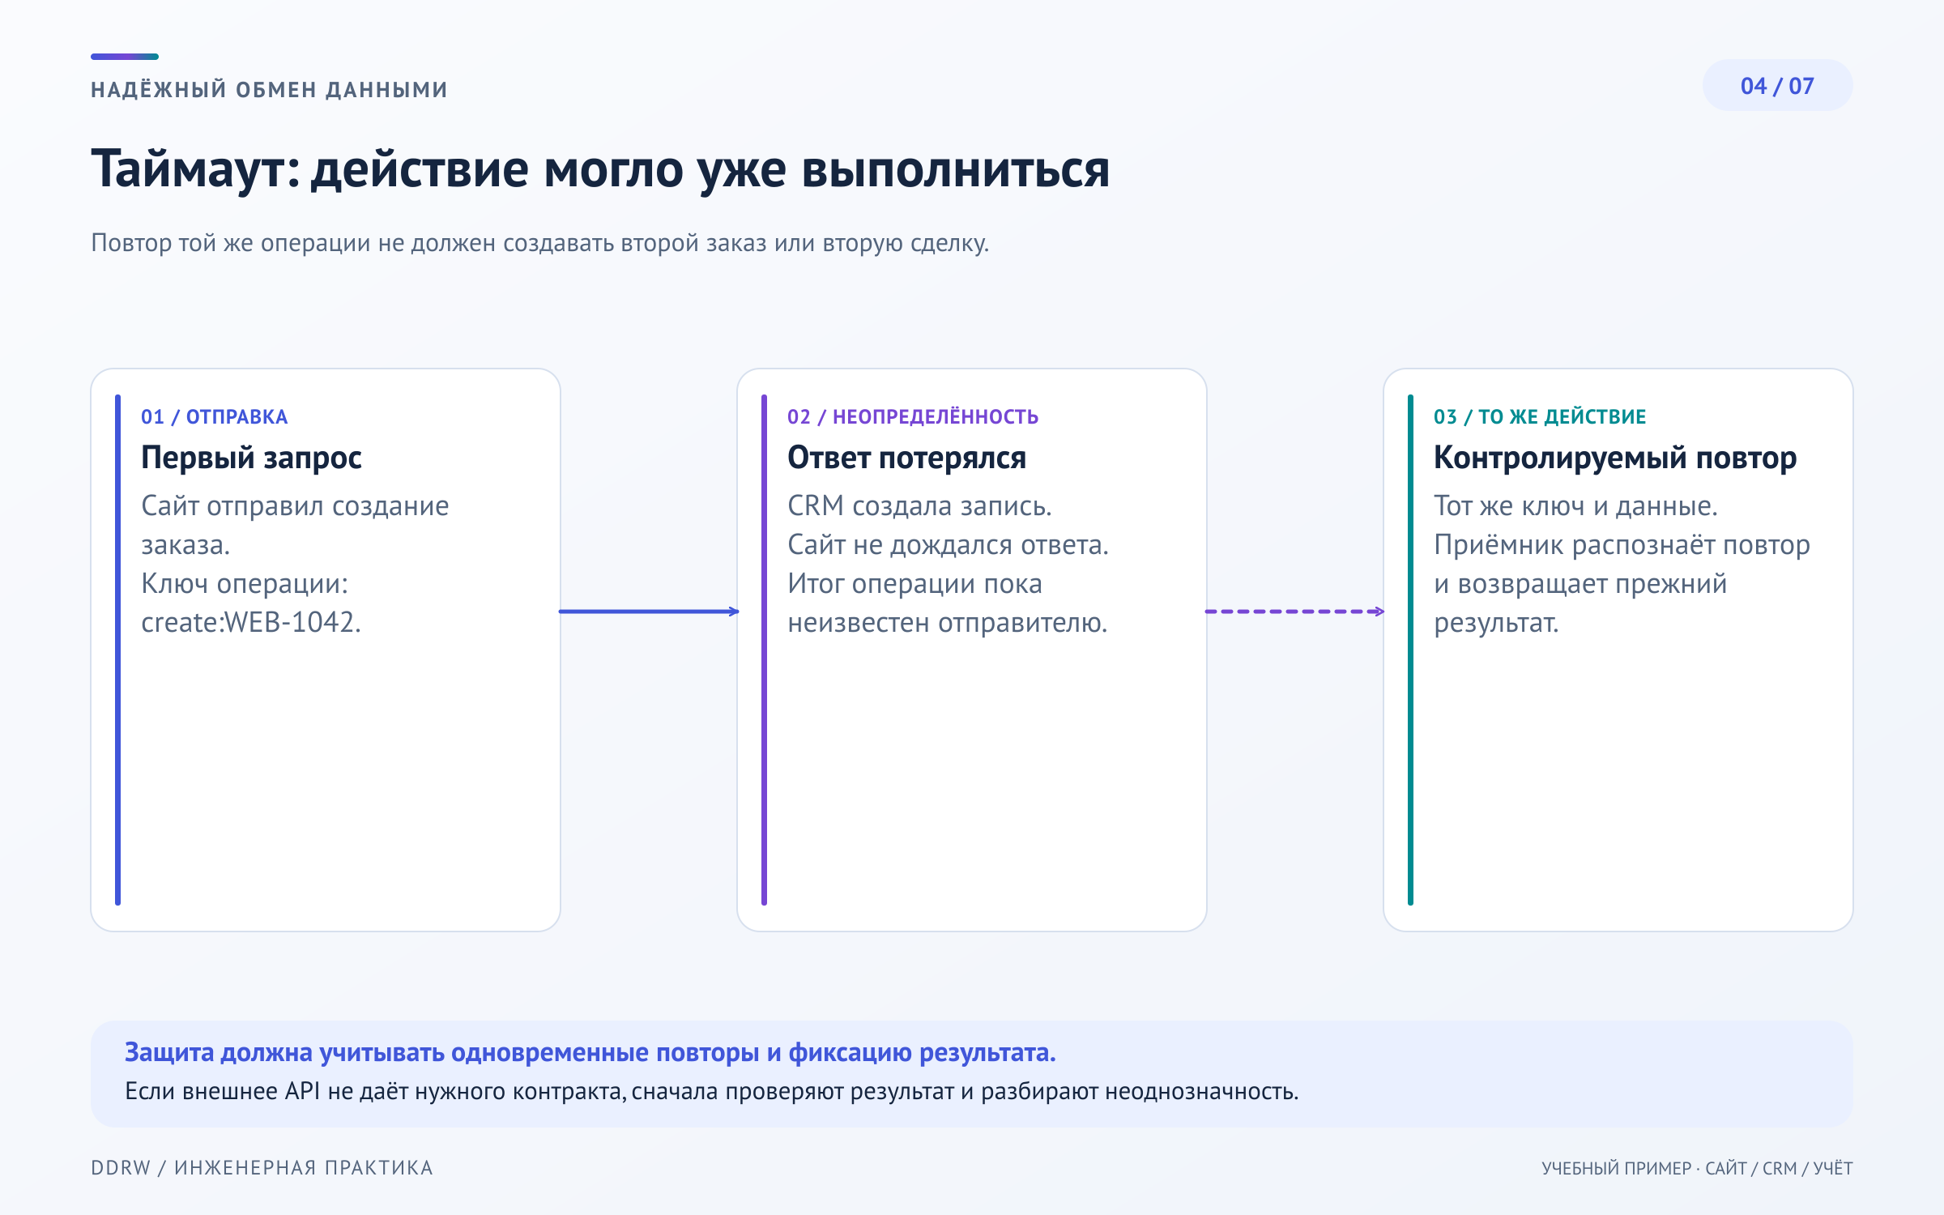
Task: Click the card heading "Ответ потерялся"
Action: 906,458
